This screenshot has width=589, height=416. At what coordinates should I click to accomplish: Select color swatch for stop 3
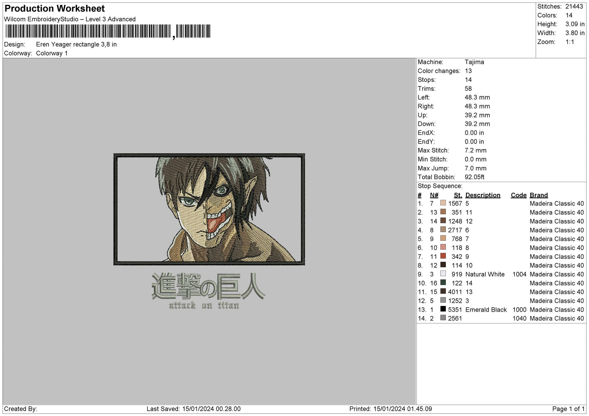(443, 221)
